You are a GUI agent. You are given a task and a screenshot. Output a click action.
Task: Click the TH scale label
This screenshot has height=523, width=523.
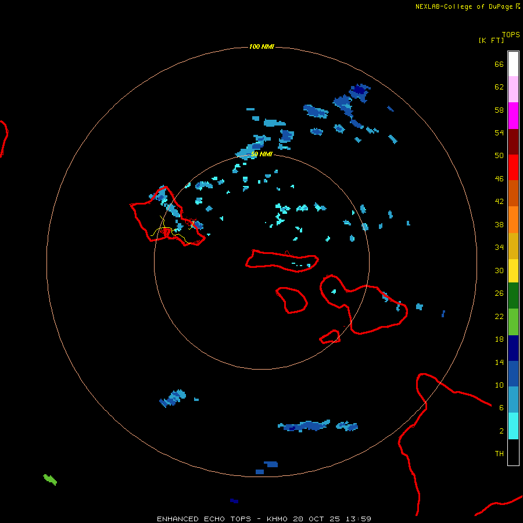(x=499, y=454)
